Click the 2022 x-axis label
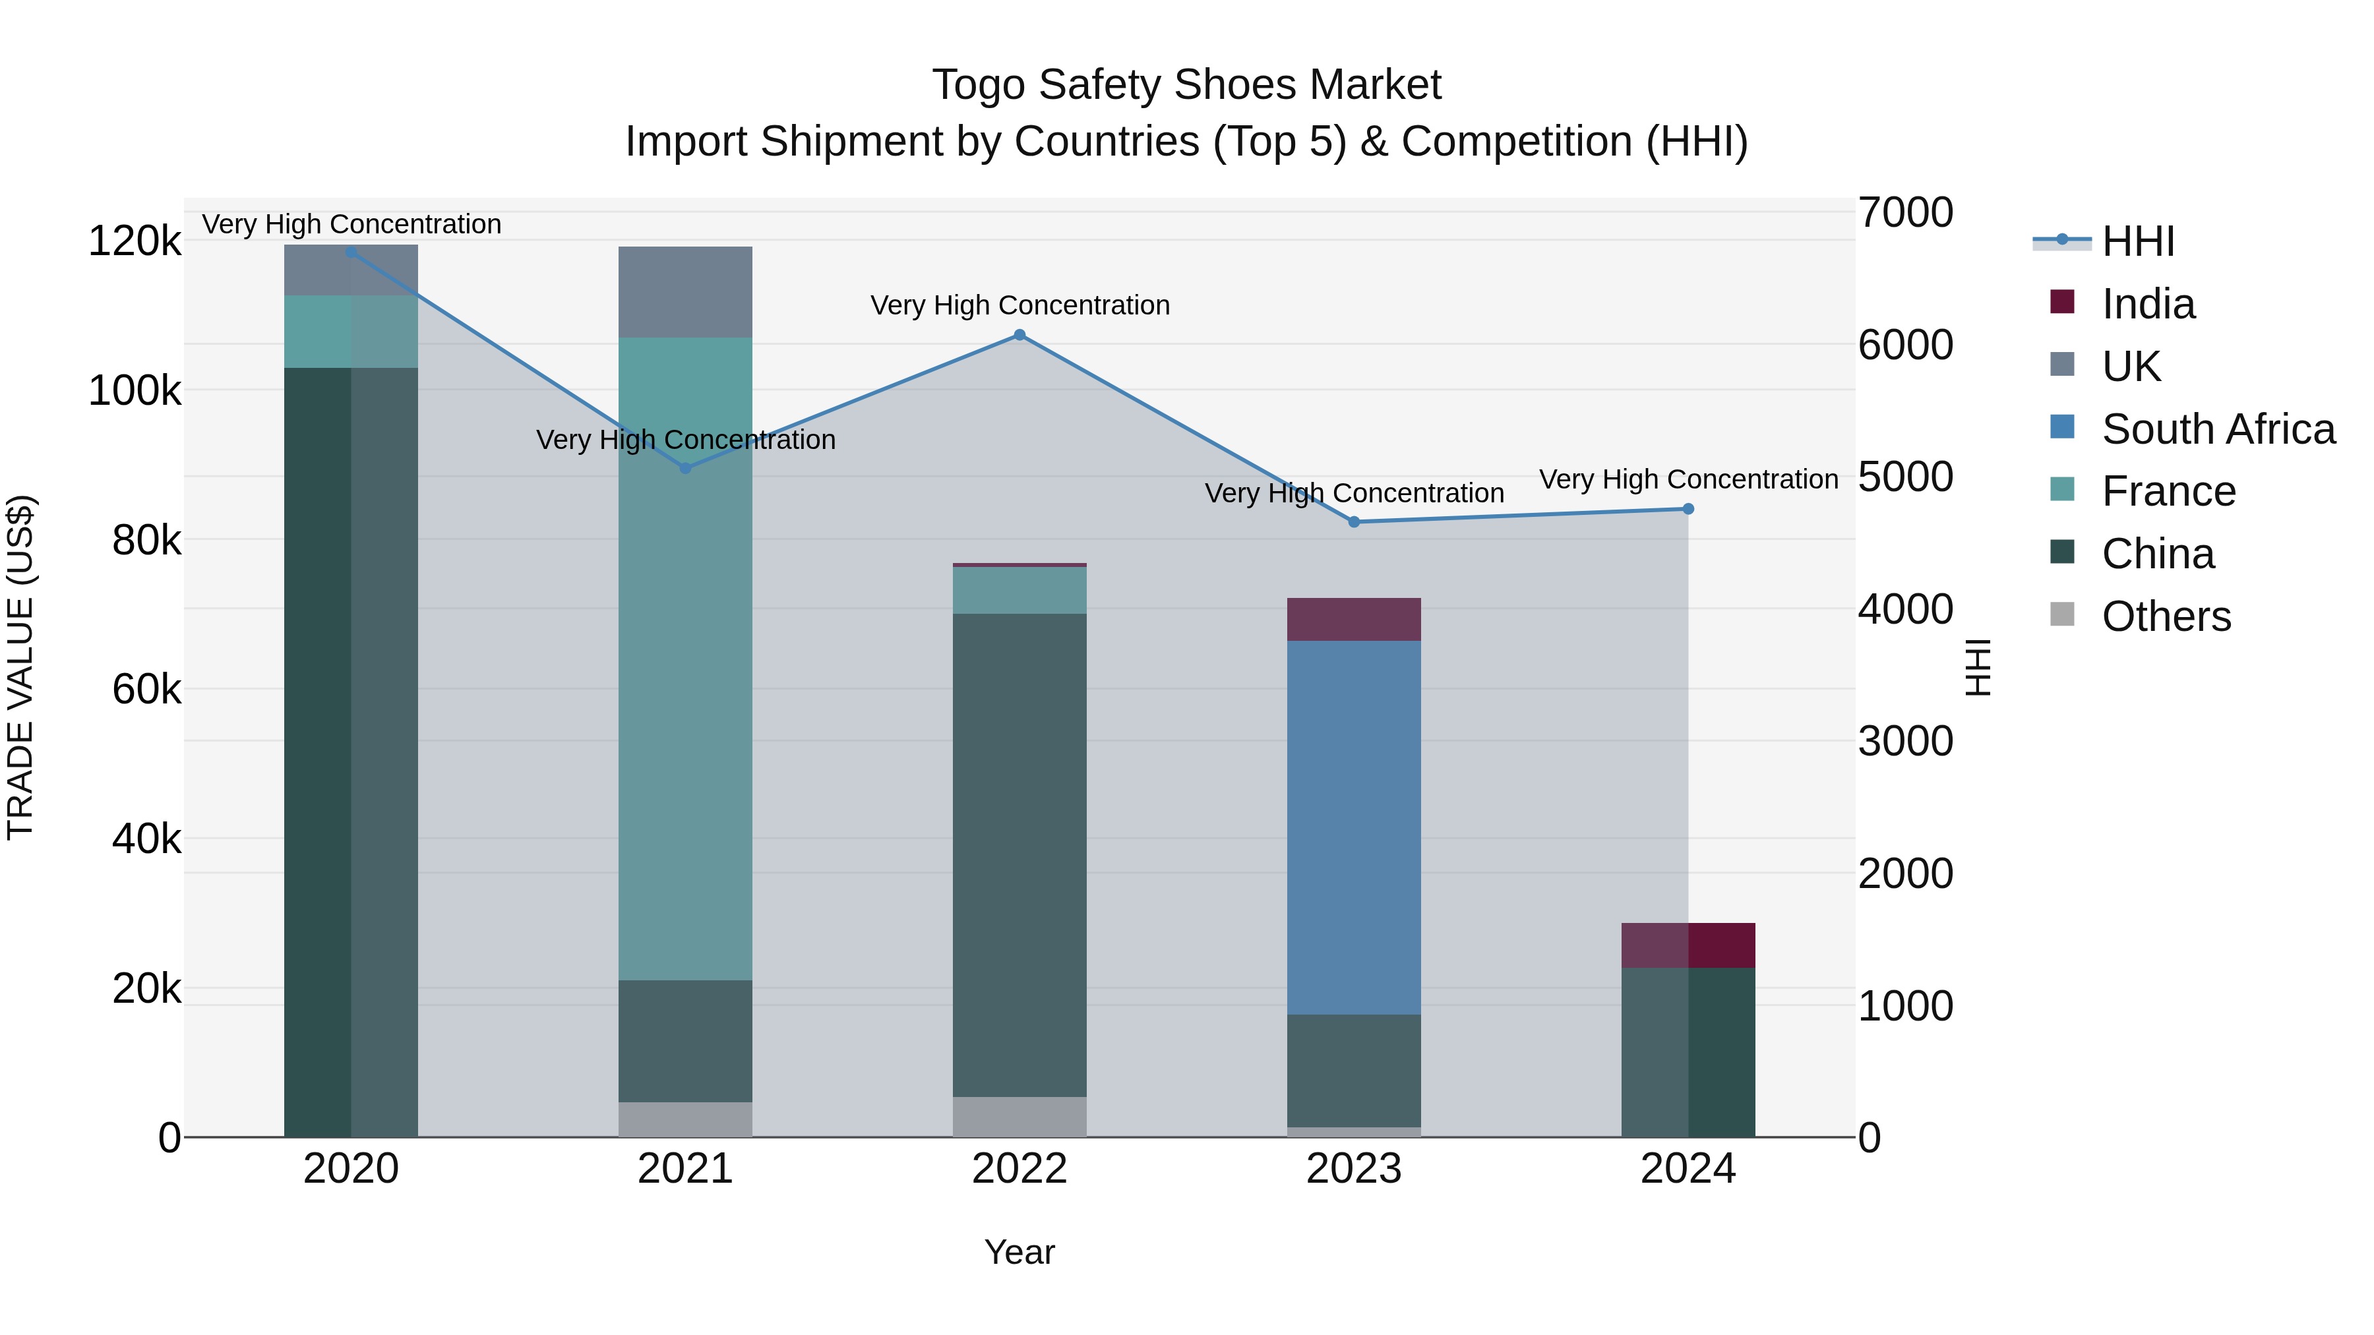The image size is (2374, 1335). [1020, 1169]
